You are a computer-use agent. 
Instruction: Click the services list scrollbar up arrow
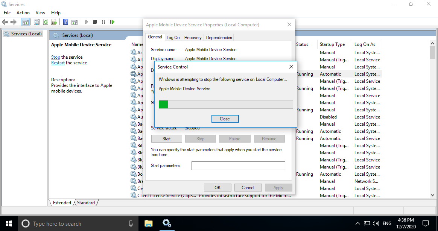coord(432,43)
